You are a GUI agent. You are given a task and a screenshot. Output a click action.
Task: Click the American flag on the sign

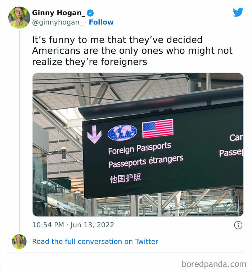coord(158,128)
